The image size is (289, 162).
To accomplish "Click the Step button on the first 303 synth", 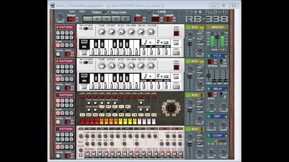I will [176, 53].
